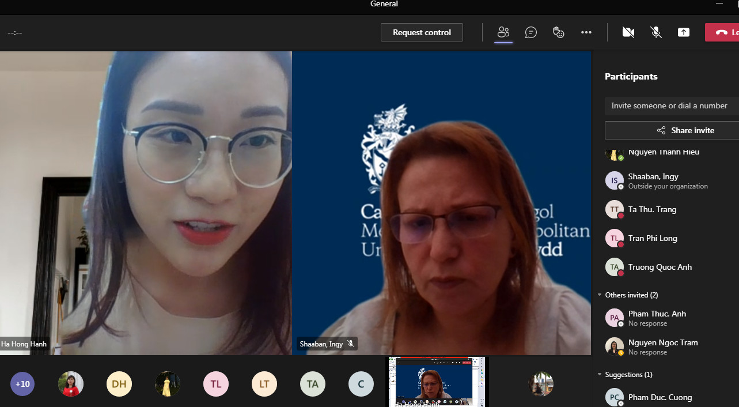Collapse the Others invited section
Image resolution: width=739 pixels, height=407 pixels.
(x=600, y=295)
